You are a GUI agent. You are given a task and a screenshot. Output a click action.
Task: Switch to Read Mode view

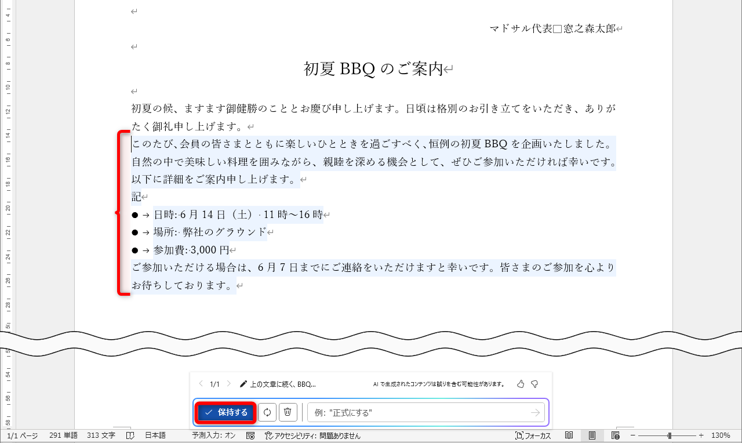click(569, 435)
